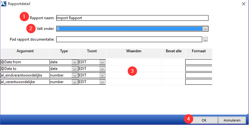Click the red step 1 marker badge
This screenshot has width=249, height=125.
point(24,17)
